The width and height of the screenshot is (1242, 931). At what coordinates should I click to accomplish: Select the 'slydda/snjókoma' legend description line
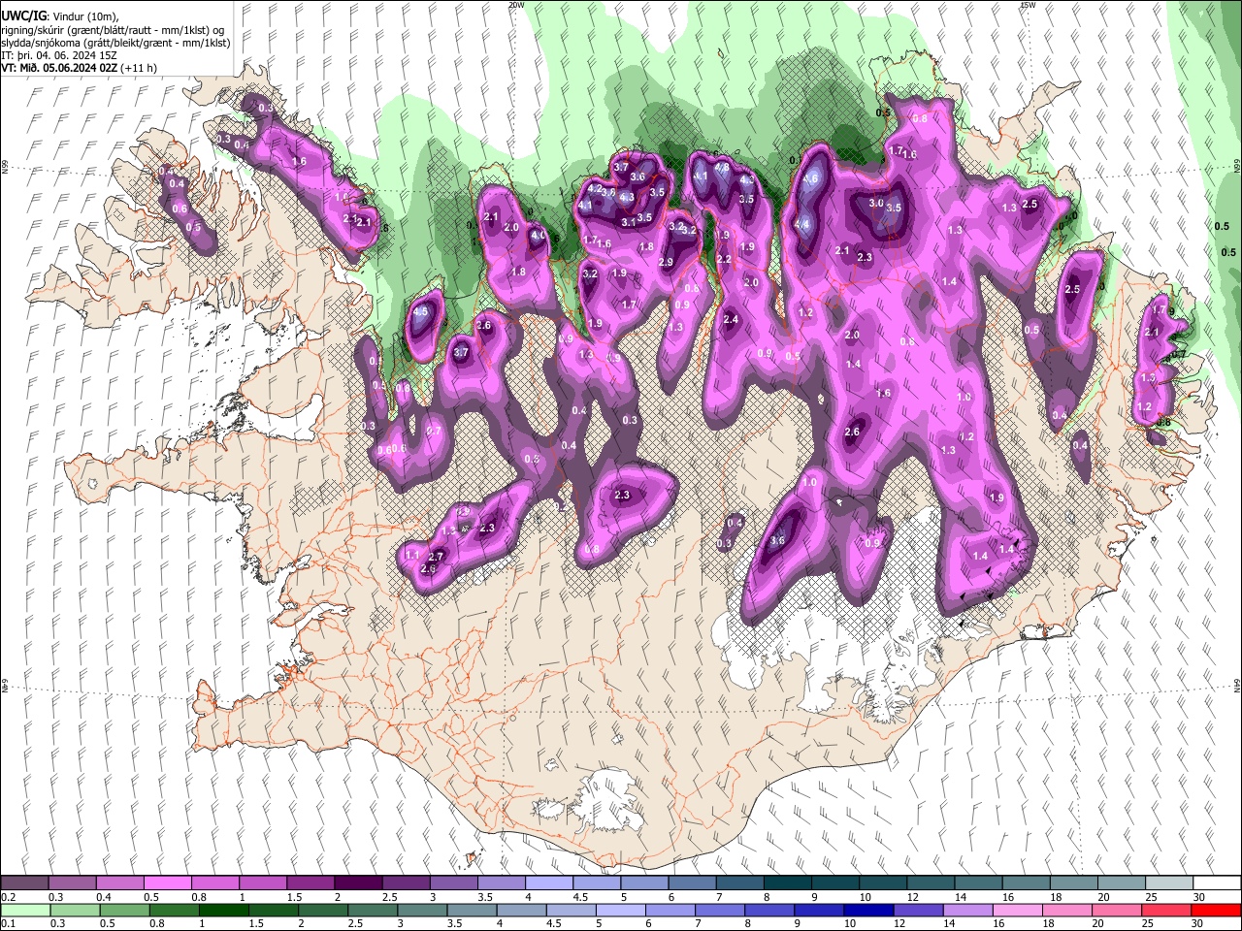pyautogui.click(x=115, y=43)
